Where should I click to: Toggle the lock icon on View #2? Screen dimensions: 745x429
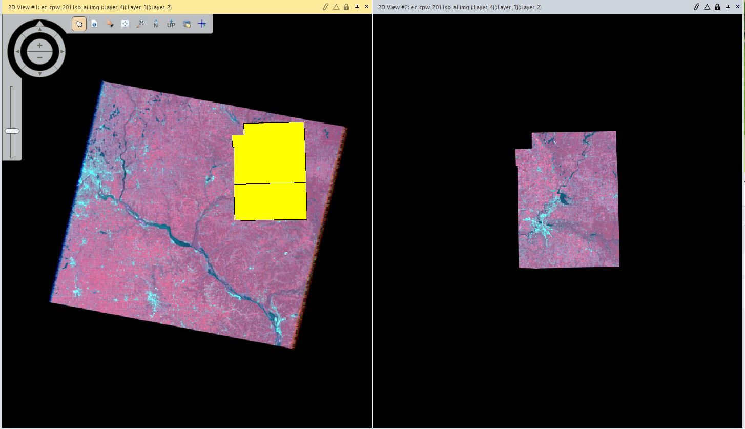[x=717, y=7]
